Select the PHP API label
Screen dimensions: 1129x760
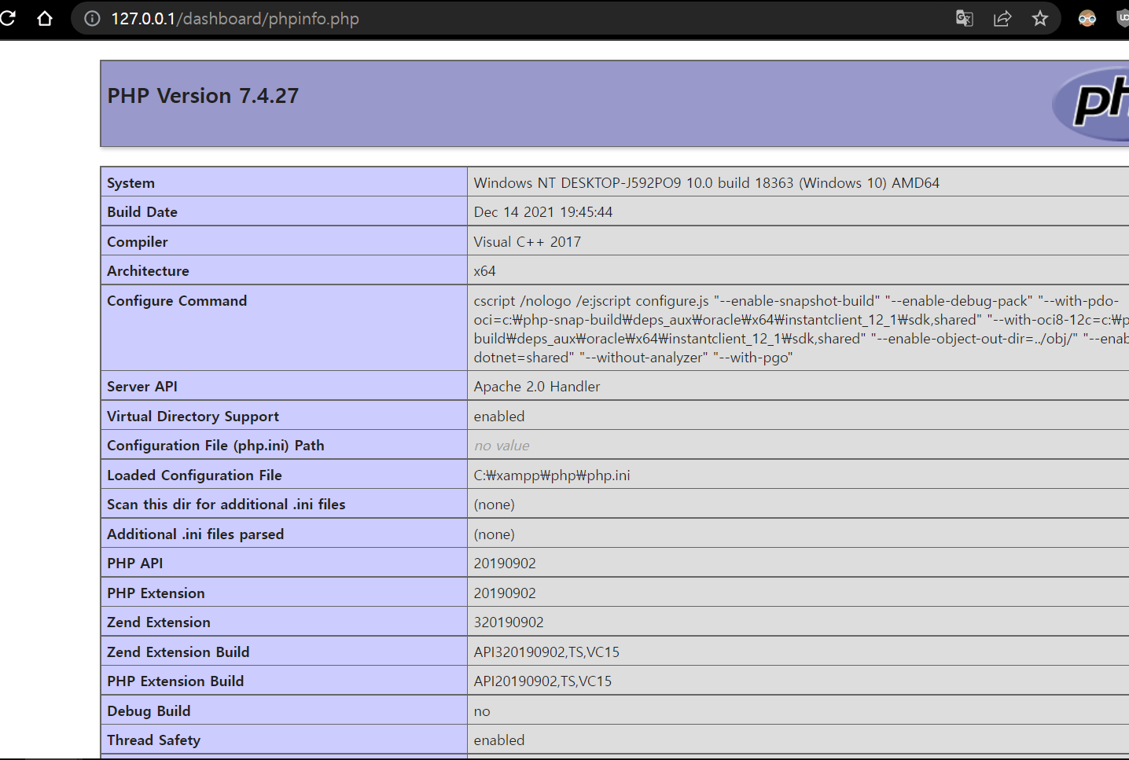(x=135, y=564)
